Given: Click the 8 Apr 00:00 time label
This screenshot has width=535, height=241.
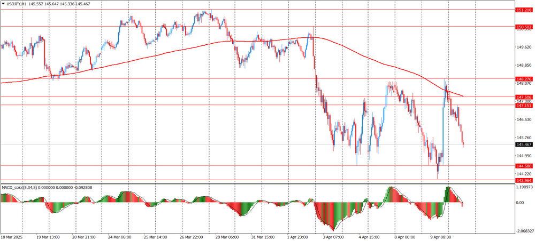Looking at the screenshot, I should [404, 237].
